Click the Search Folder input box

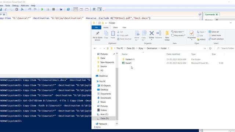[225, 48]
